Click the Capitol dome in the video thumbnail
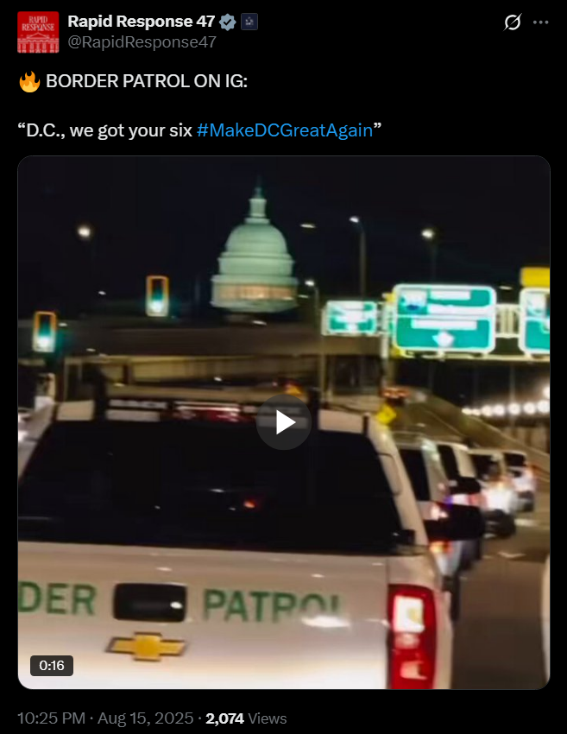 pyautogui.click(x=255, y=253)
